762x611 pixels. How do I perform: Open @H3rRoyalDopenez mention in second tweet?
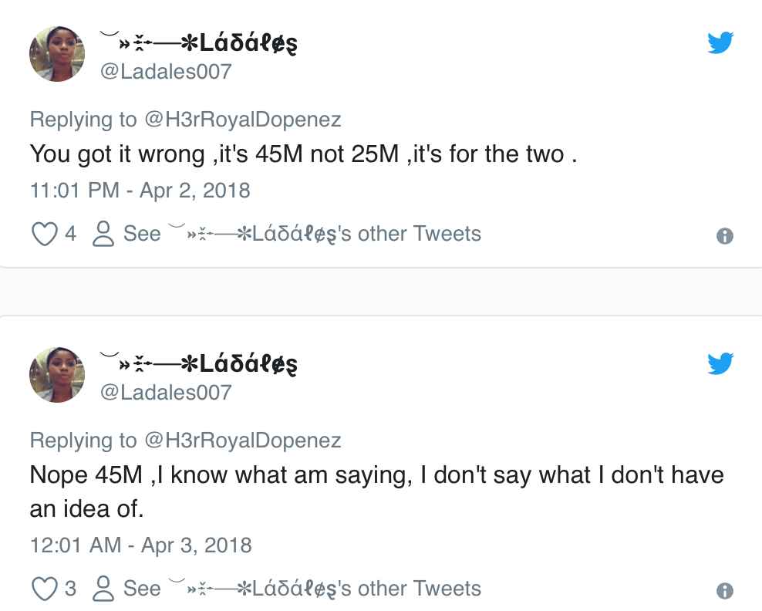pyautogui.click(x=242, y=440)
